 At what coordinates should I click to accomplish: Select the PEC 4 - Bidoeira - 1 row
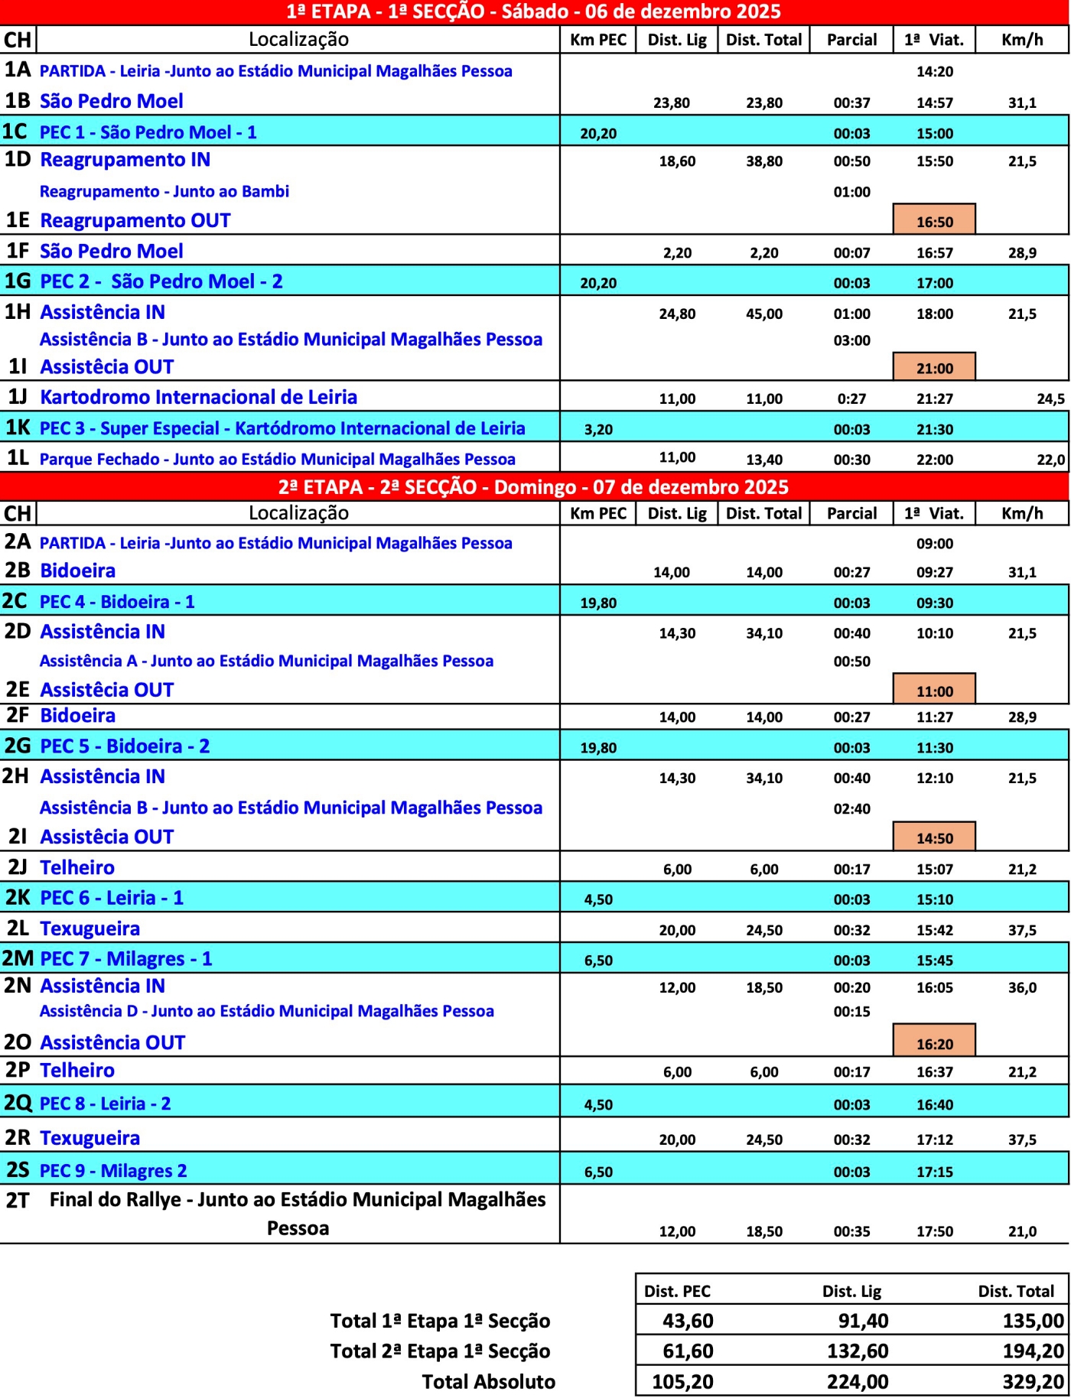(117, 602)
